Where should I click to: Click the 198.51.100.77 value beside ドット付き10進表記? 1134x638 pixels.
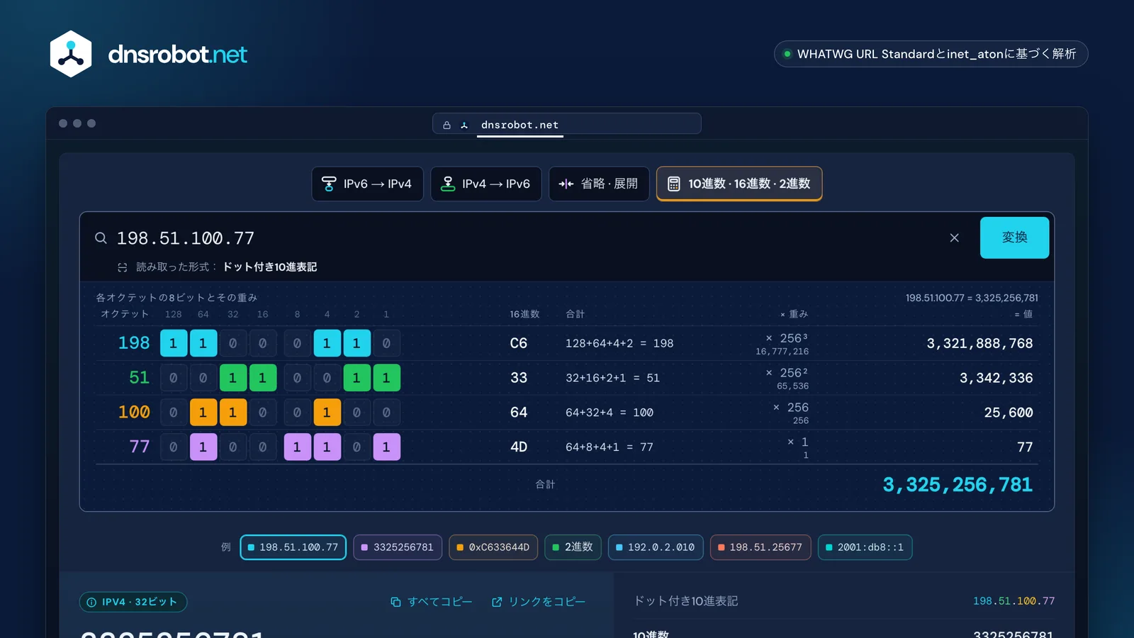pos(1014,601)
